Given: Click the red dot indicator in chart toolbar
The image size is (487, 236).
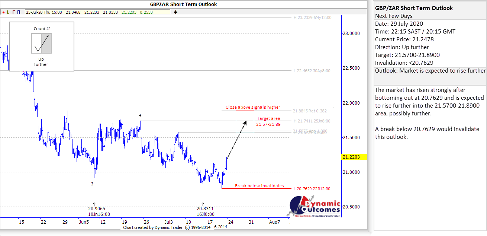Looking at the screenshot, I should click(3, 12).
